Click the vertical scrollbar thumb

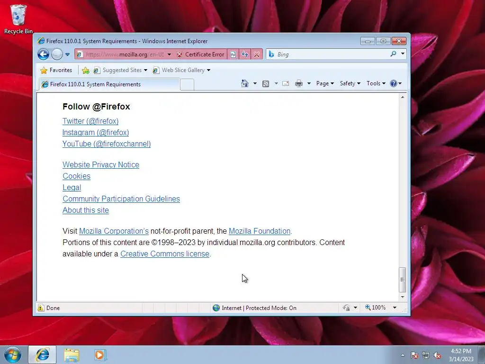(x=403, y=280)
